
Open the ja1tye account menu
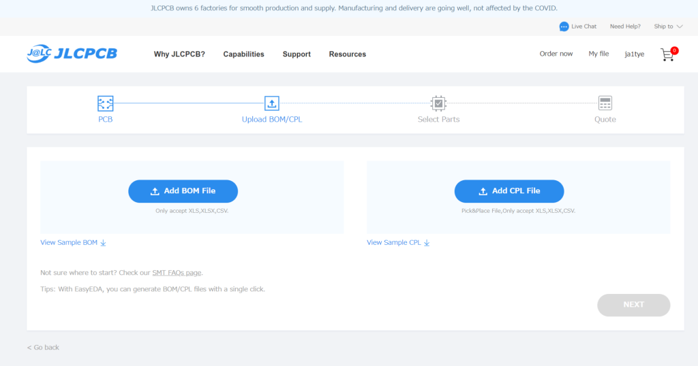coord(634,54)
